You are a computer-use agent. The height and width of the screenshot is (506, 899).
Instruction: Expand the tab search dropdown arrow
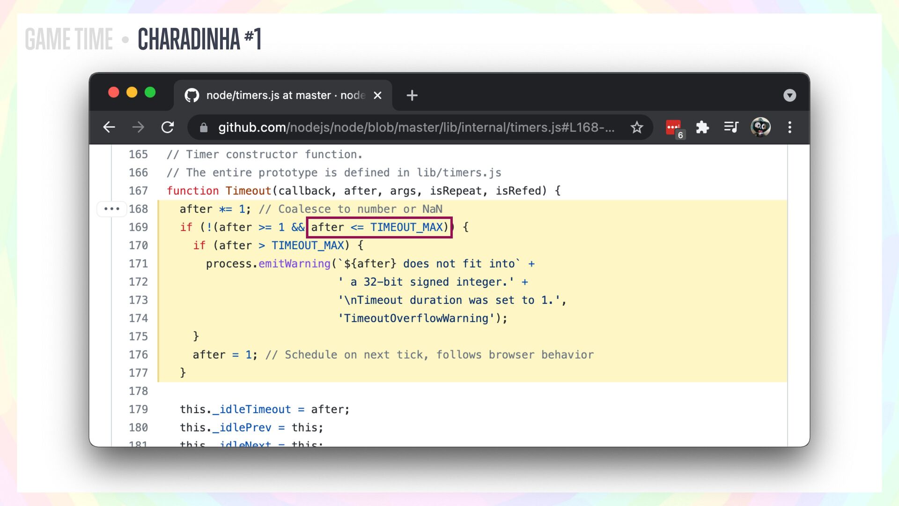[789, 96]
